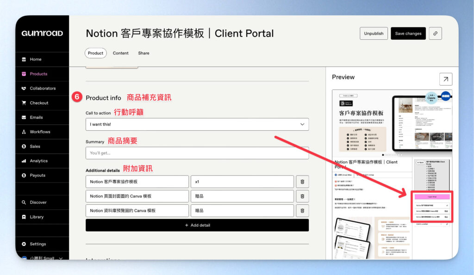Screen dimensions: 474x275
Task: Expand the Call to action dropdown
Action: [197, 124]
